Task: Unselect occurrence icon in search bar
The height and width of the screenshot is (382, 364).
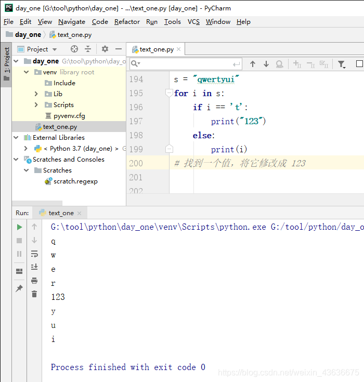Action: pyautogui.click(x=310, y=64)
